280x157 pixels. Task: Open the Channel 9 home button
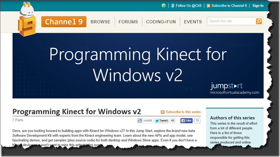coord(64,22)
